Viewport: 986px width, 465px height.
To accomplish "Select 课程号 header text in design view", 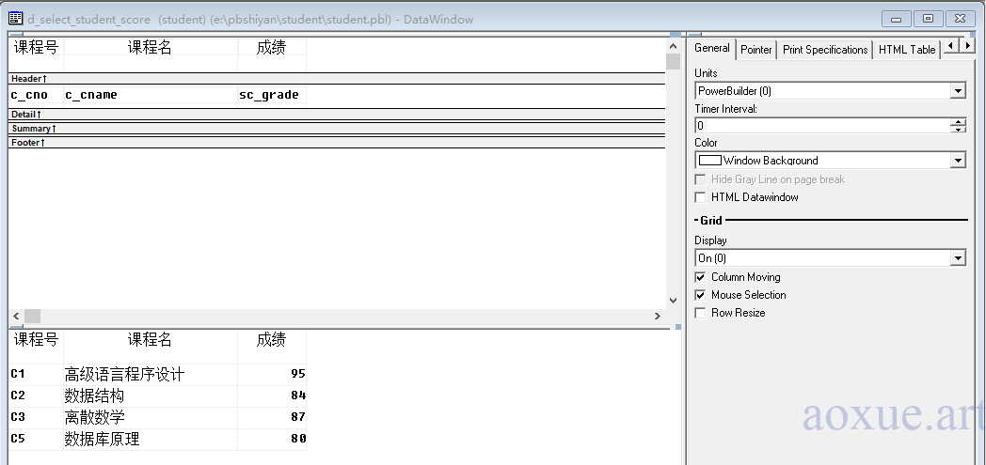I will [36, 47].
